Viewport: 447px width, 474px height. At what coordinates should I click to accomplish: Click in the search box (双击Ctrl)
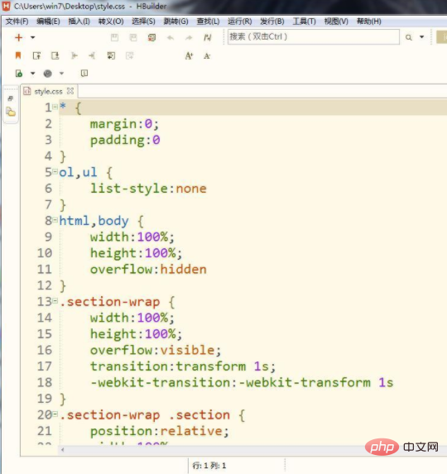[x=314, y=37]
